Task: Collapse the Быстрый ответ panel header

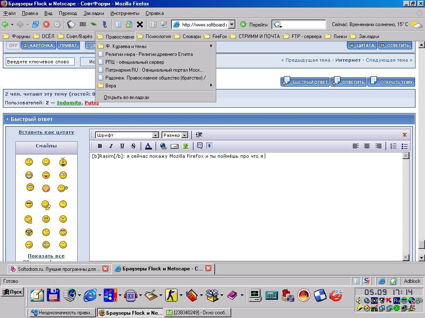Action: [209, 119]
